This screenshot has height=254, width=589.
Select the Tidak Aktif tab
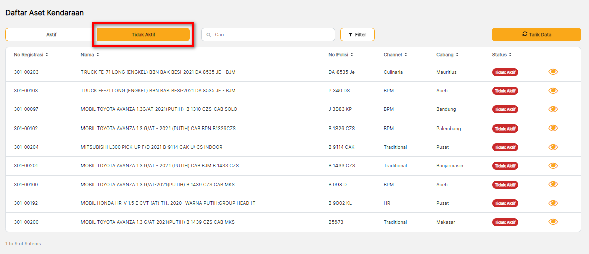point(143,35)
